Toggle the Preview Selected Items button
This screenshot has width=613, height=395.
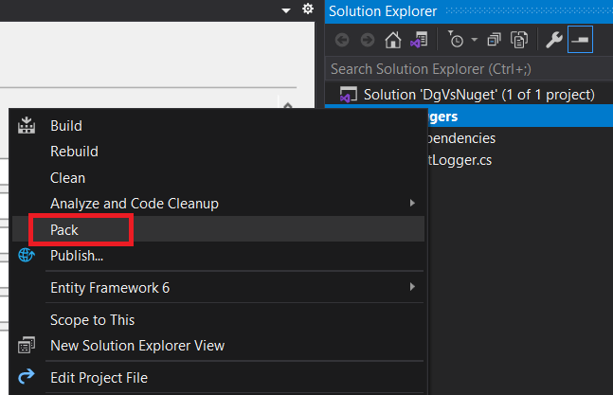tap(580, 40)
